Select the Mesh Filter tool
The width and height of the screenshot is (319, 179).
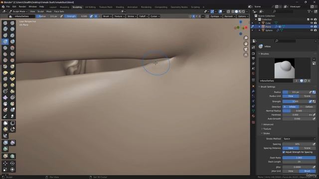[x=5, y=143]
